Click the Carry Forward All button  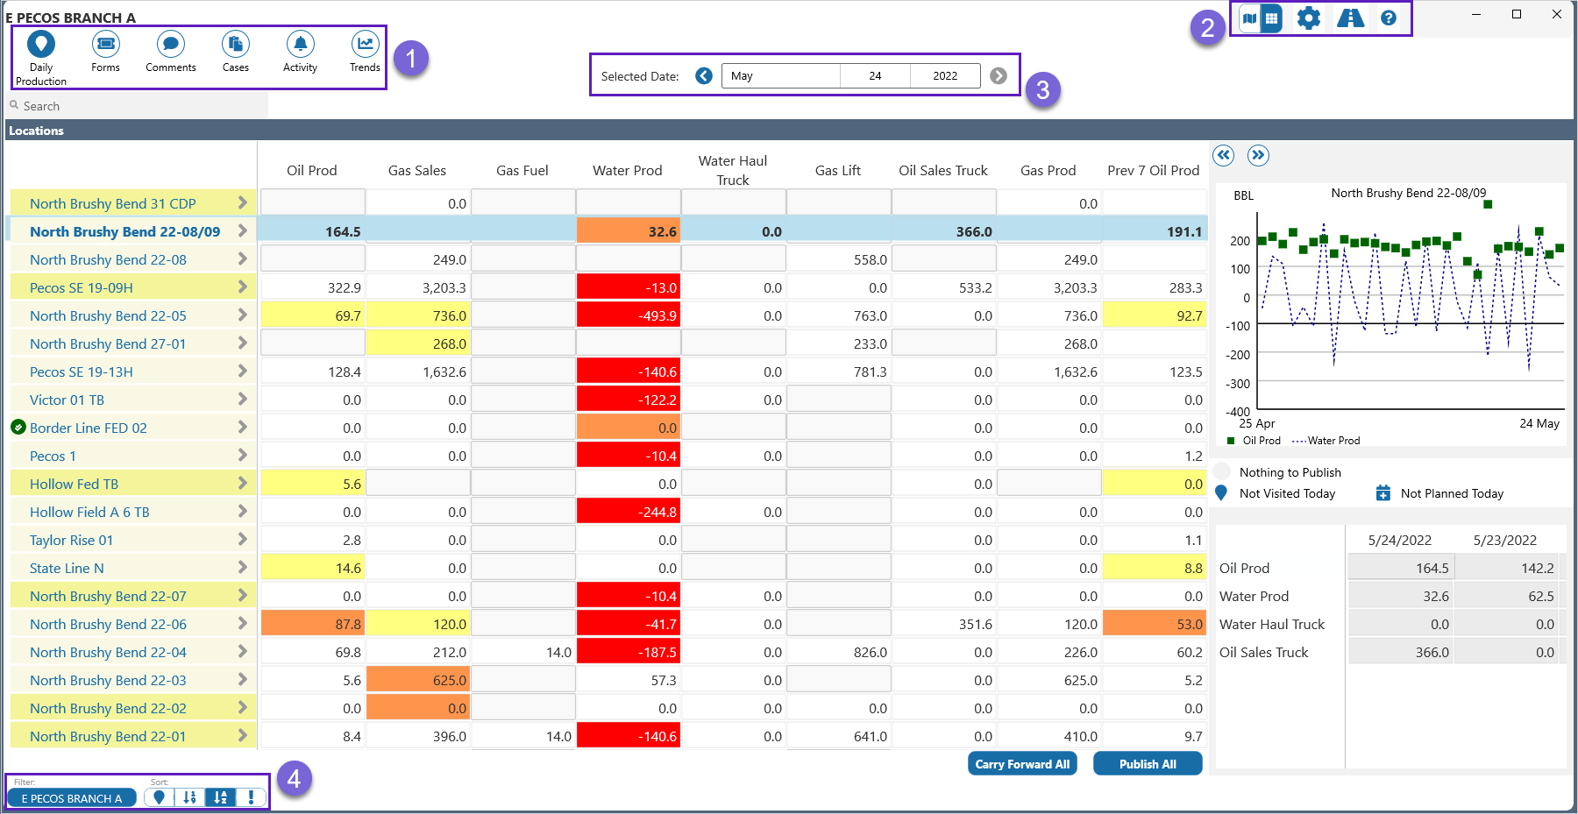click(1022, 764)
